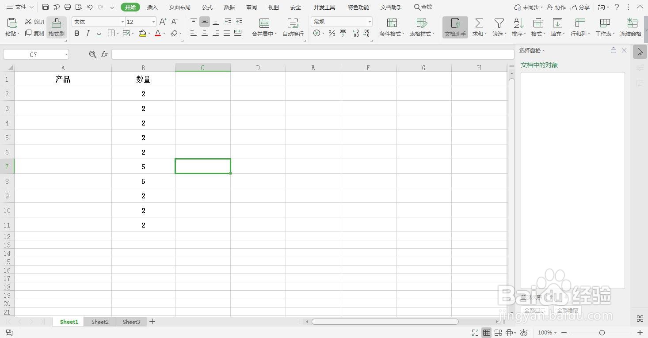Screen dimensions: 648x338
Task: Click the Cut (剪切) scissors icon
Action: coord(28,22)
